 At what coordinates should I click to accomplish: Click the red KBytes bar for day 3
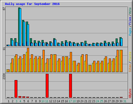(16, 89)
